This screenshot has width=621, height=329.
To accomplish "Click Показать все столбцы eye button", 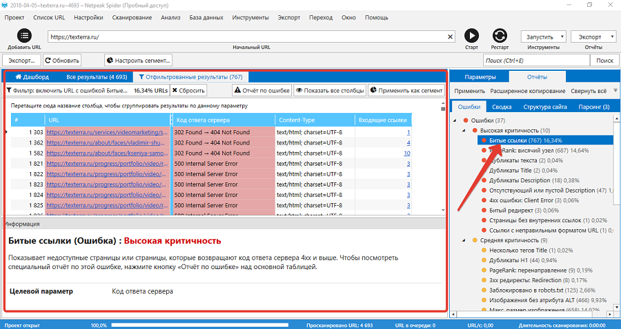I will (x=330, y=90).
